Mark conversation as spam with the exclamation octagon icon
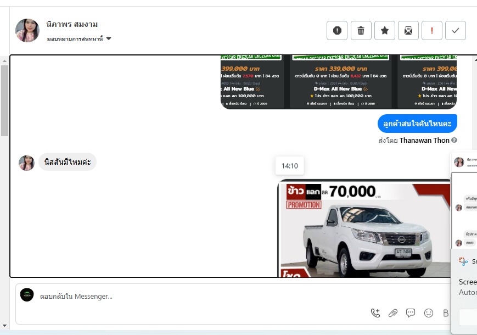 click(x=337, y=30)
